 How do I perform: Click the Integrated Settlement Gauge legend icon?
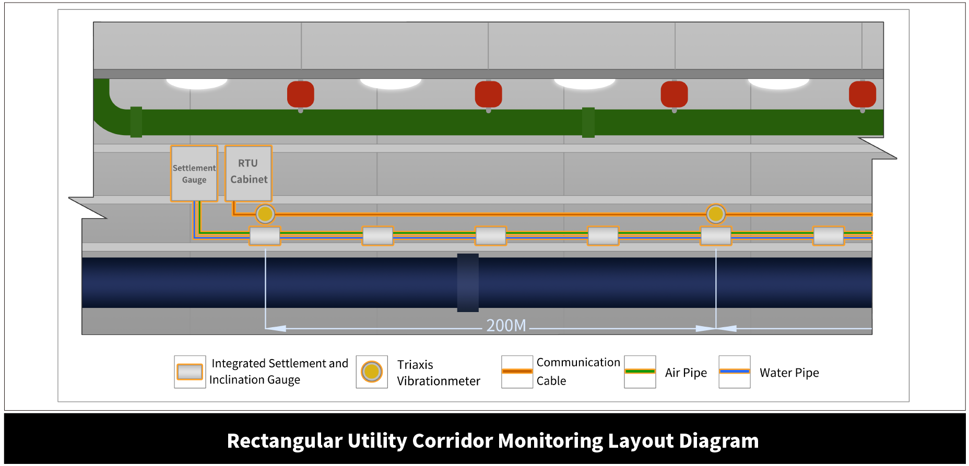(x=190, y=372)
